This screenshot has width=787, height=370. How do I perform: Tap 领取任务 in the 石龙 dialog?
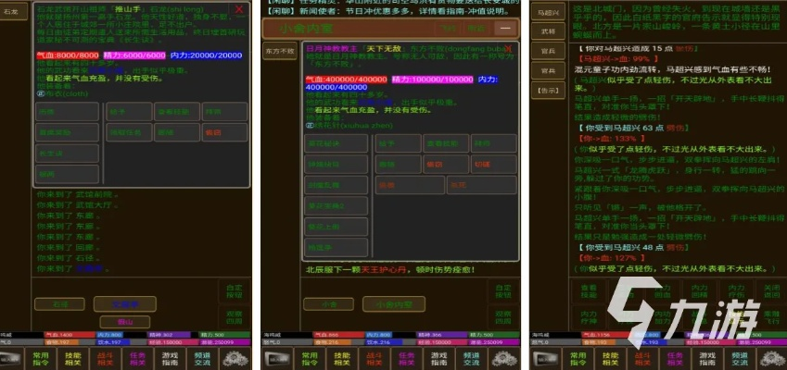tap(129, 132)
